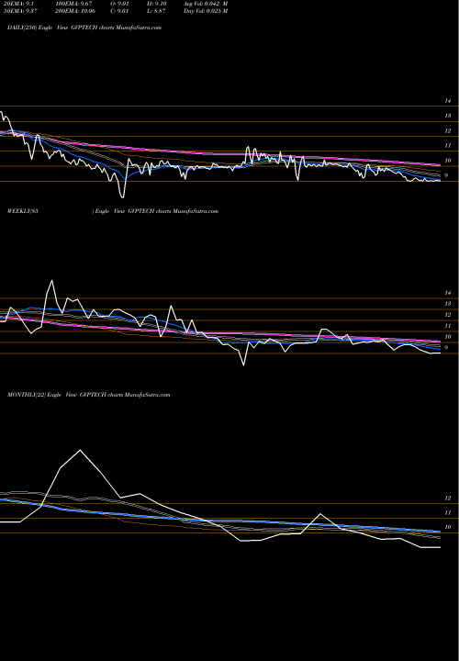Click the WEEKLY Eagle View chart title
This screenshot has width=459, height=661.
pos(113,211)
